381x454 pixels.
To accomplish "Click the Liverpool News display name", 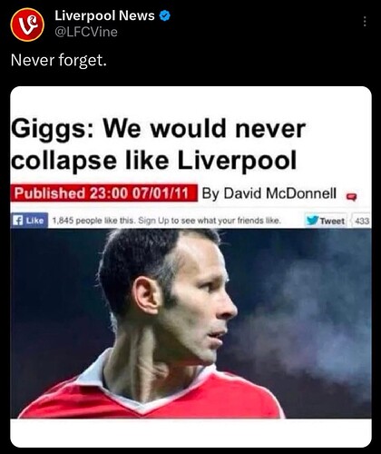I will (x=104, y=15).
